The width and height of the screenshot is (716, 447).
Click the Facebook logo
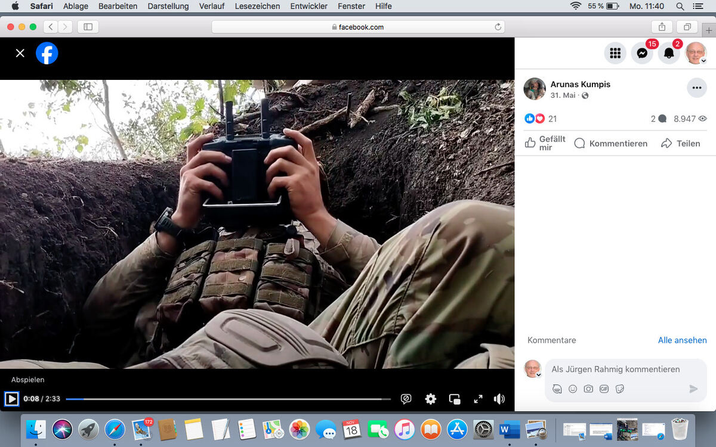(x=47, y=53)
